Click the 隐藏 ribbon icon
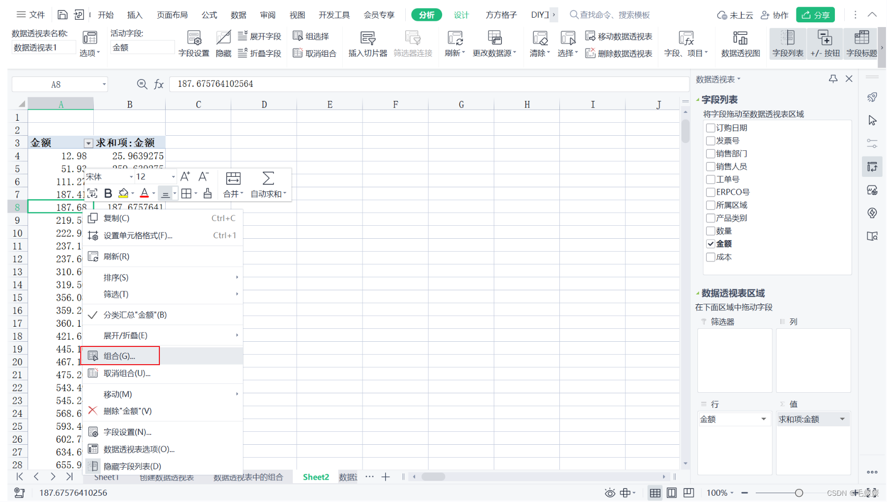This screenshot has height=502, width=887. point(223,43)
